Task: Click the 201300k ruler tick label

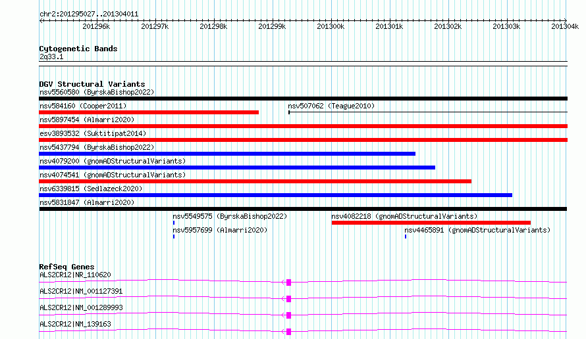Action: pyautogui.click(x=331, y=26)
